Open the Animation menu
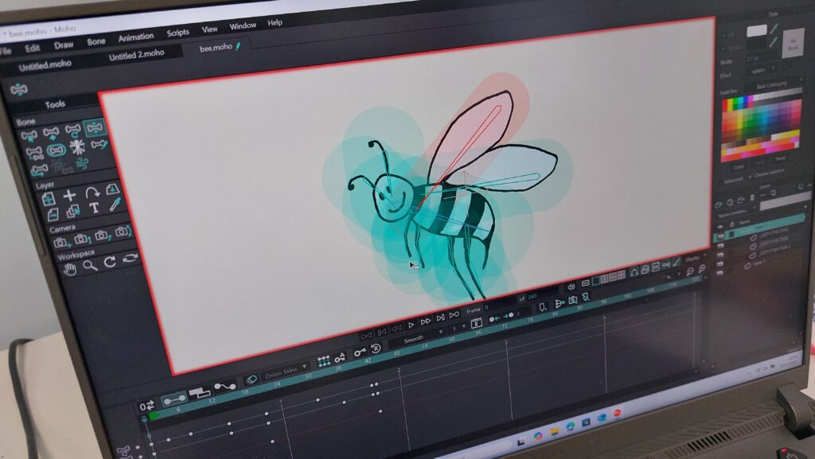Image resolution: width=815 pixels, height=459 pixels. 135,37
